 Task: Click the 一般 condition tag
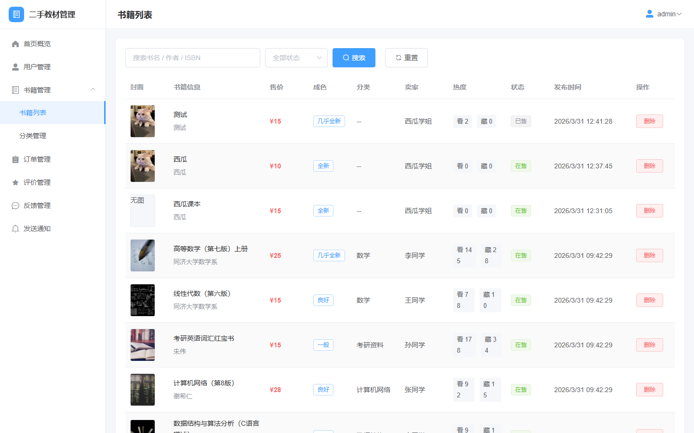click(x=323, y=345)
